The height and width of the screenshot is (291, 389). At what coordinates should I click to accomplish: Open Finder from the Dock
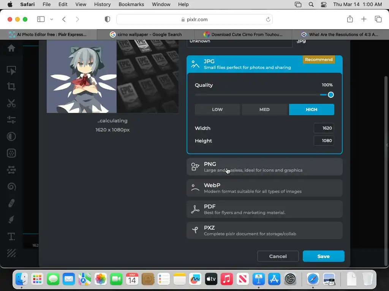click(x=22, y=279)
